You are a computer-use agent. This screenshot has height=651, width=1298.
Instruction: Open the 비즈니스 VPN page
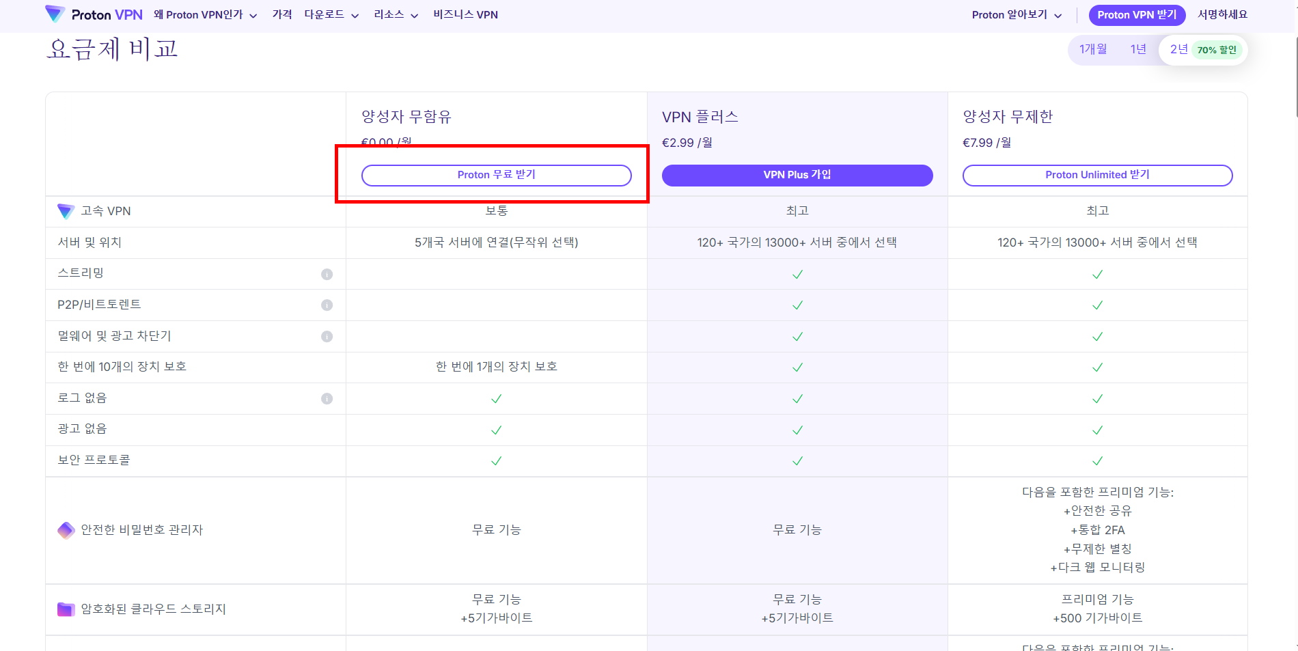pos(465,14)
